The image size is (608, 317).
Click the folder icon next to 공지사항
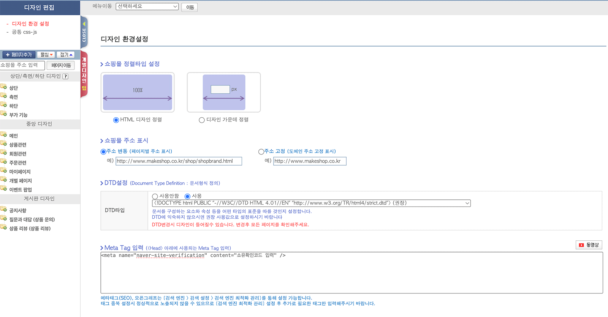4,209
